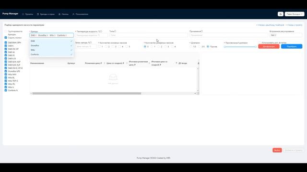The width and height of the screenshot is (307, 172).
Task: Open the user account dropdown at top right
Action: 294,14
